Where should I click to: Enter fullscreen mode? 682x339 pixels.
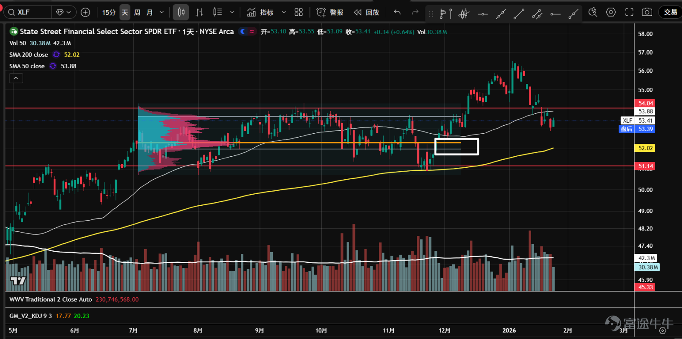click(629, 12)
